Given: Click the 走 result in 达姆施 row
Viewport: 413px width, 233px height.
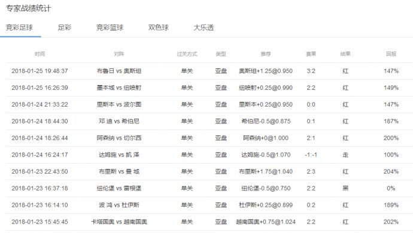Looking at the screenshot, I should point(345,155).
